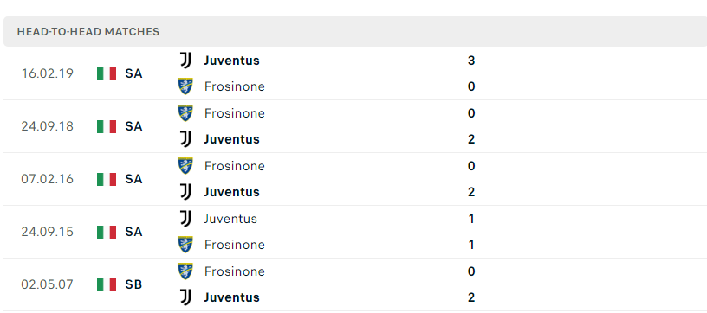This screenshot has height=313, width=707.
Task: Click Frosinone crest in the 24.09.18 match
Action: (x=185, y=113)
